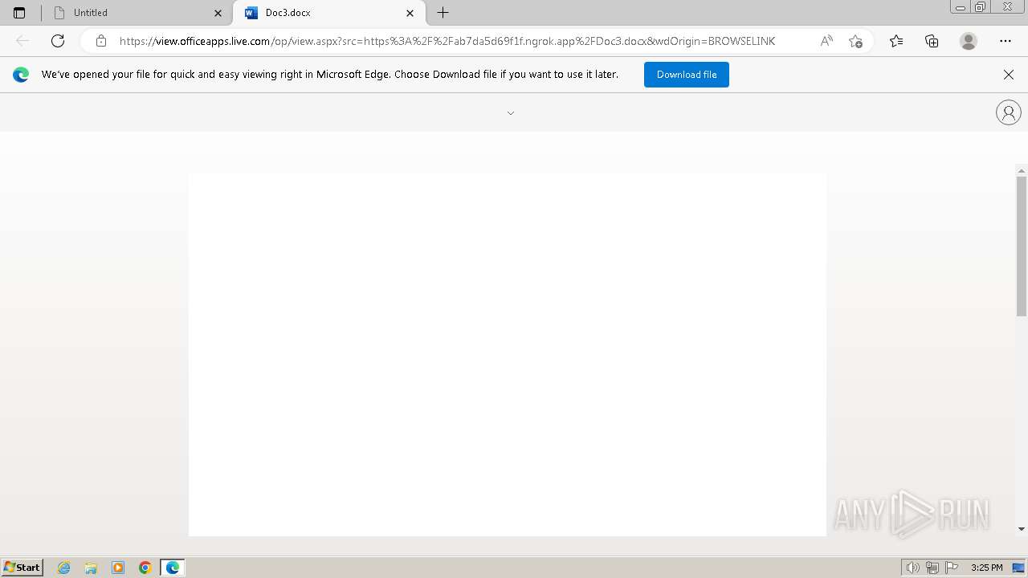Open Windows Media Player from taskbar
The height and width of the screenshot is (578, 1028).
point(118,568)
